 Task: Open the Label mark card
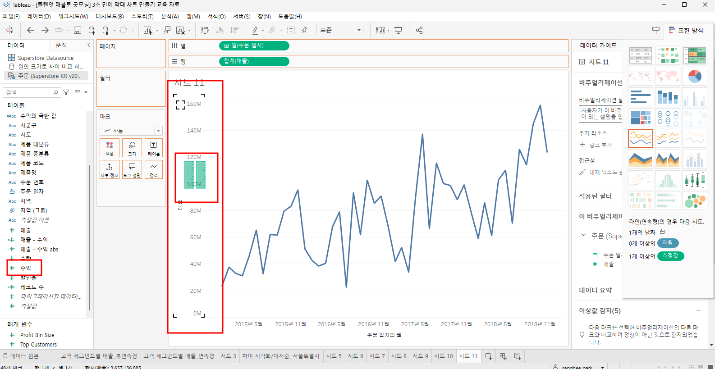[x=154, y=148]
